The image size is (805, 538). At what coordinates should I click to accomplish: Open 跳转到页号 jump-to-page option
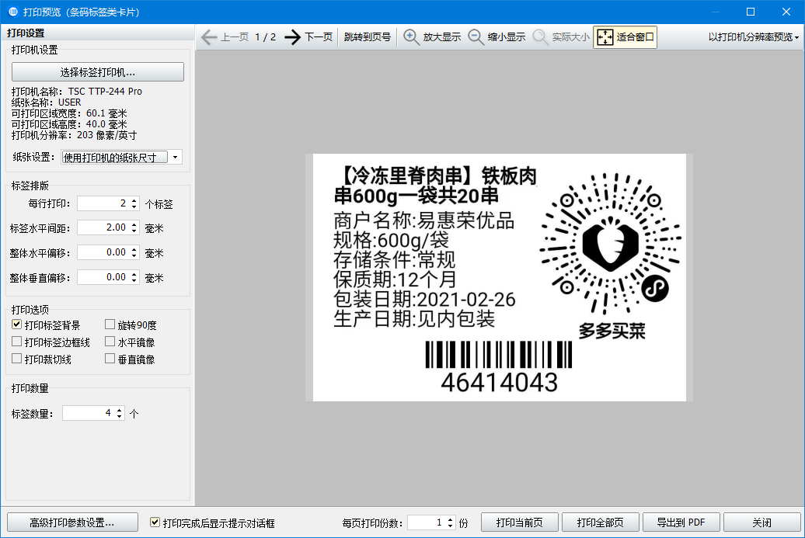coord(367,37)
